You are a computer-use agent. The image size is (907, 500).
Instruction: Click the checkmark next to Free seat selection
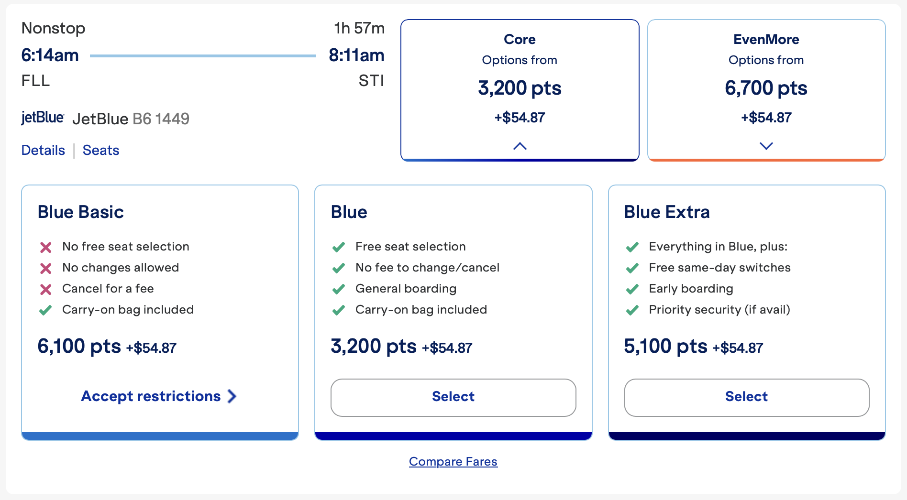[x=339, y=247]
